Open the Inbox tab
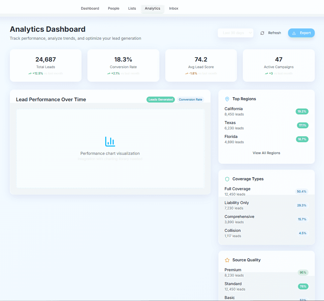324x301 pixels. click(174, 8)
